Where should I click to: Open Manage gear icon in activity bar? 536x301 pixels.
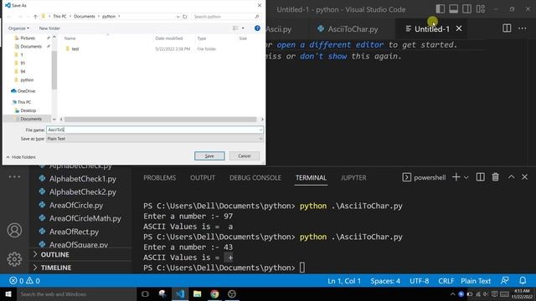(14, 259)
